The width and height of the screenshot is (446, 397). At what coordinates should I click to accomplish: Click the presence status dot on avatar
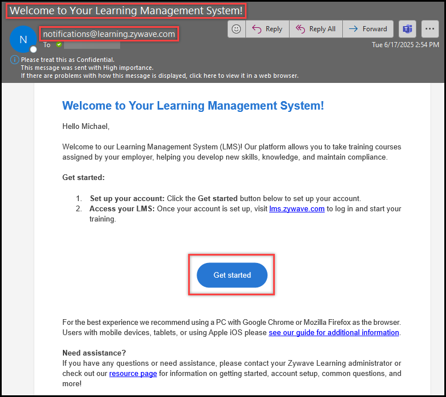[x=33, y=49]
